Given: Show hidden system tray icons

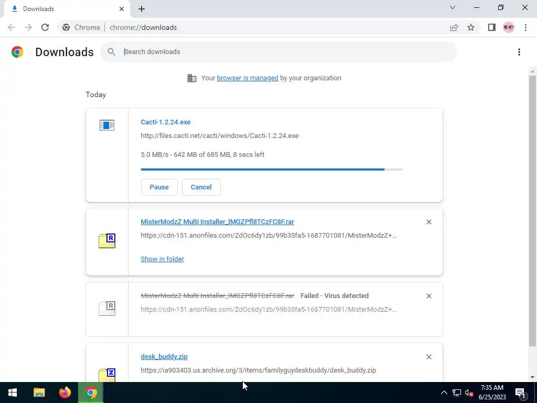Looking at the screenshot, I should 444,393.
